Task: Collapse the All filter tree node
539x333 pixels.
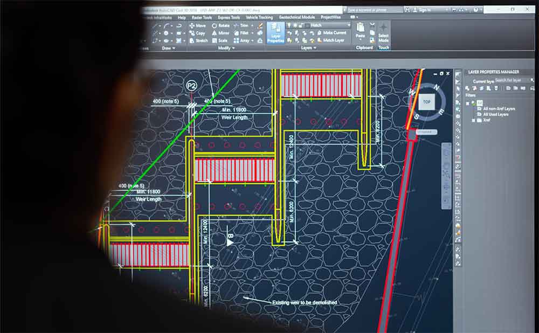Action: [x=467, y=102]
